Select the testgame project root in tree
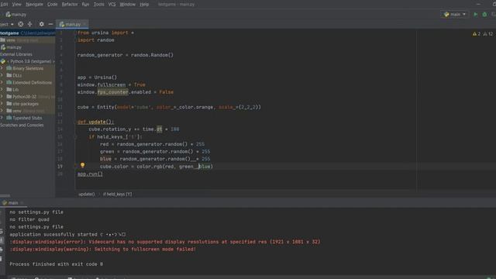 28,33
